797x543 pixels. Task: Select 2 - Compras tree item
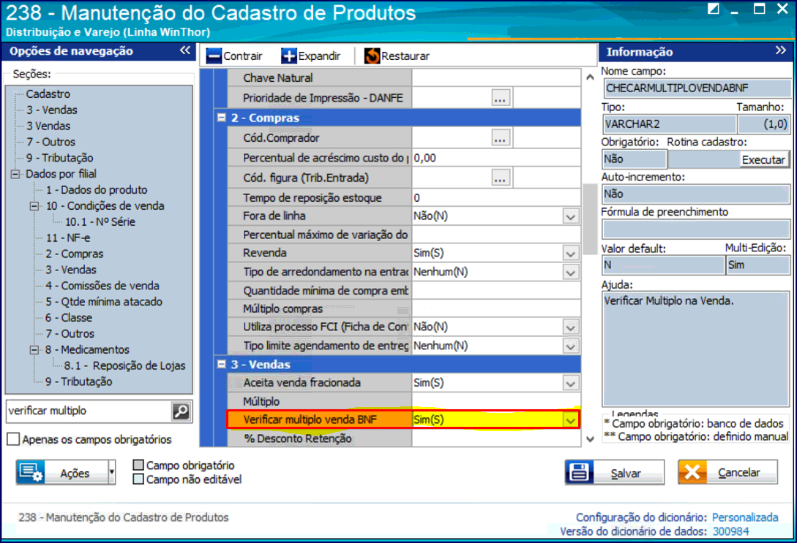(x=74, y=254)
